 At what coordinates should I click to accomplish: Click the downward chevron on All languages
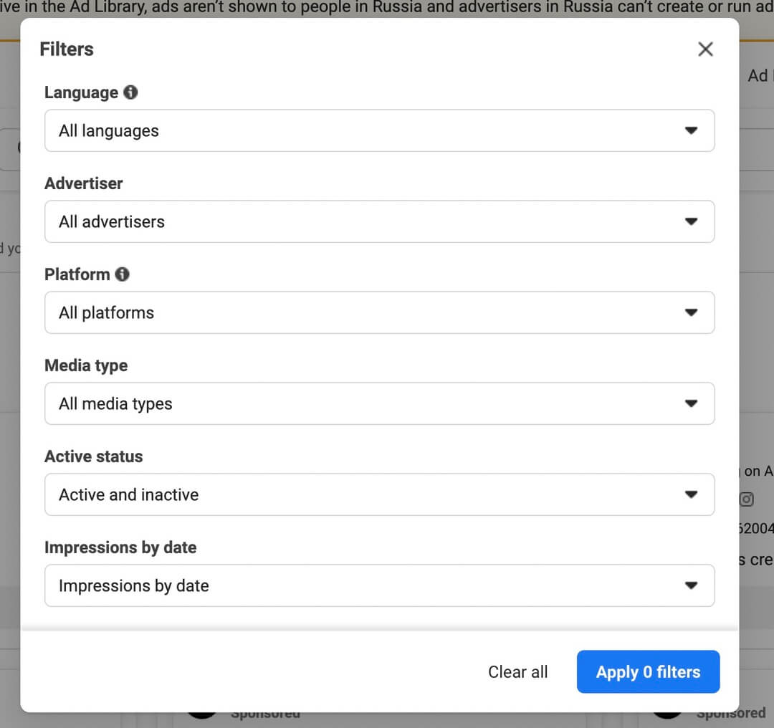[x=692, y=130]
